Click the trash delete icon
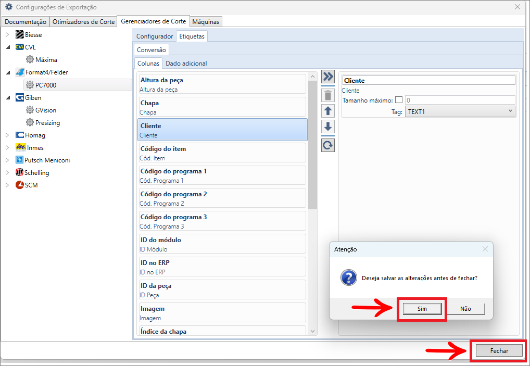Viewport: 530px width, 366px height. [x=328, y=95]
